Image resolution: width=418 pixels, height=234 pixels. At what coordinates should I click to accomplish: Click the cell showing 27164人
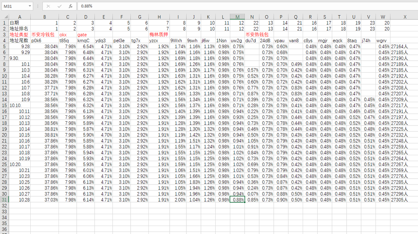[x=405, y=46]
